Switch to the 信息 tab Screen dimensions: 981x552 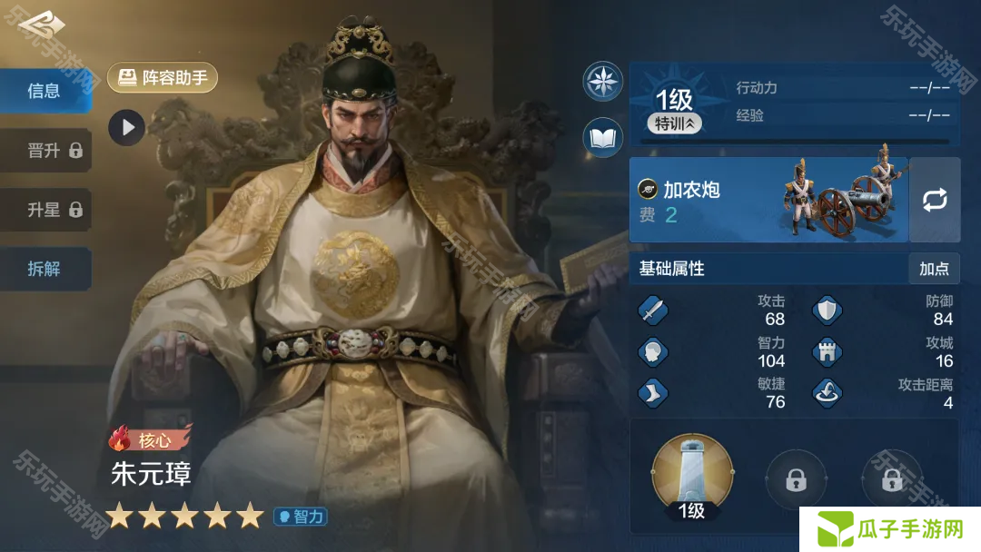click(x=45, y=92)
